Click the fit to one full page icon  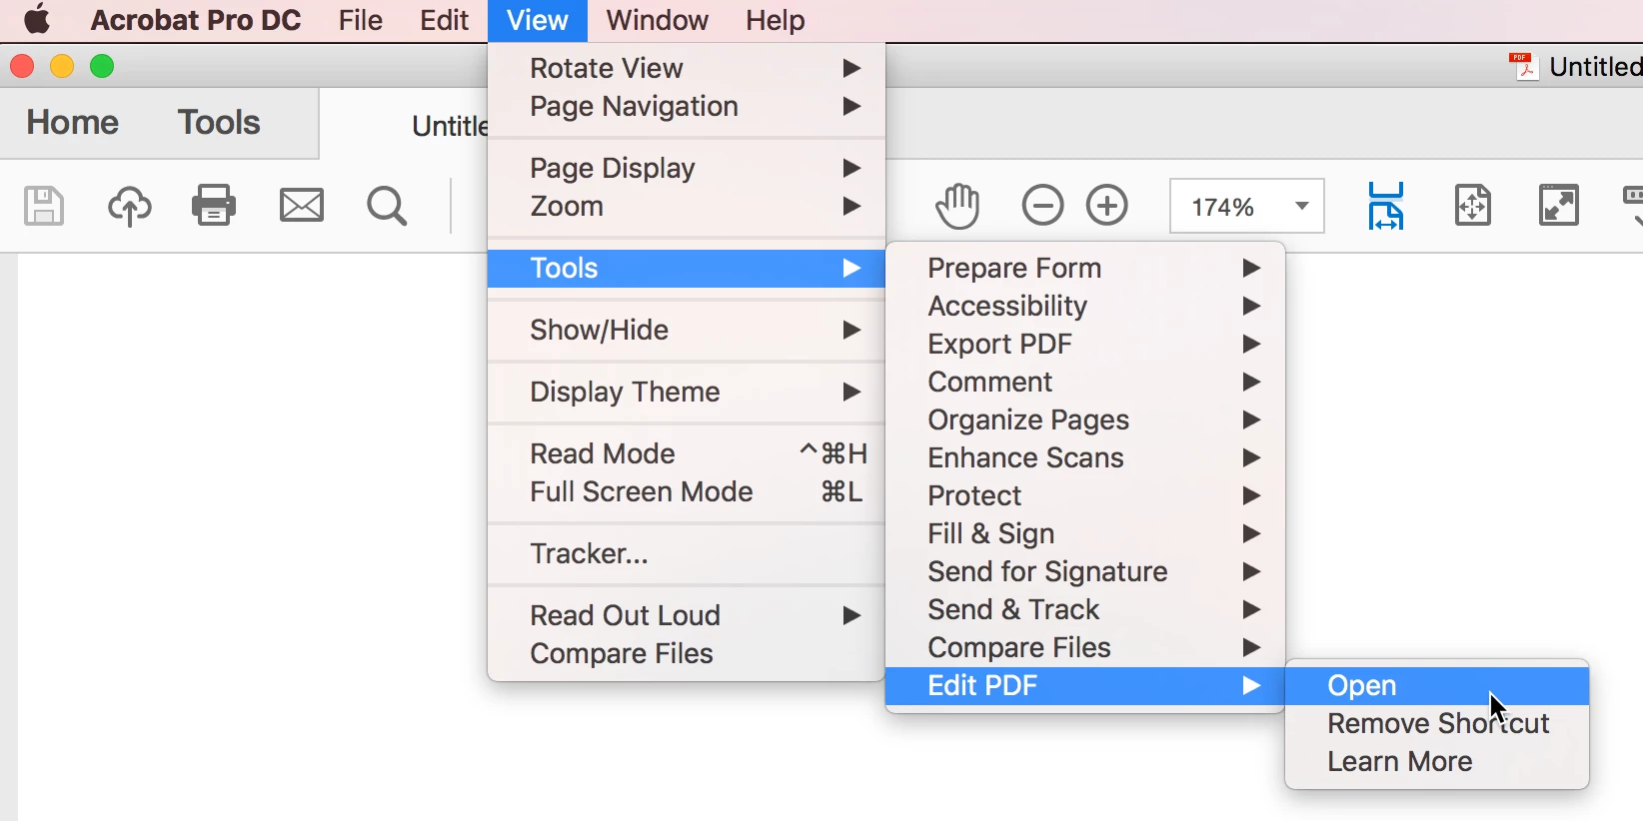pyautogui.click(x=1473, y=206)
